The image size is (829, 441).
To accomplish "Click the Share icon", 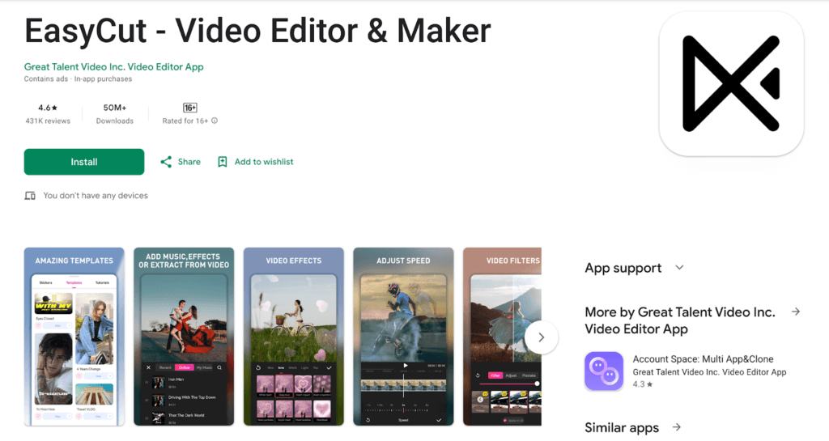I will 166,162.
